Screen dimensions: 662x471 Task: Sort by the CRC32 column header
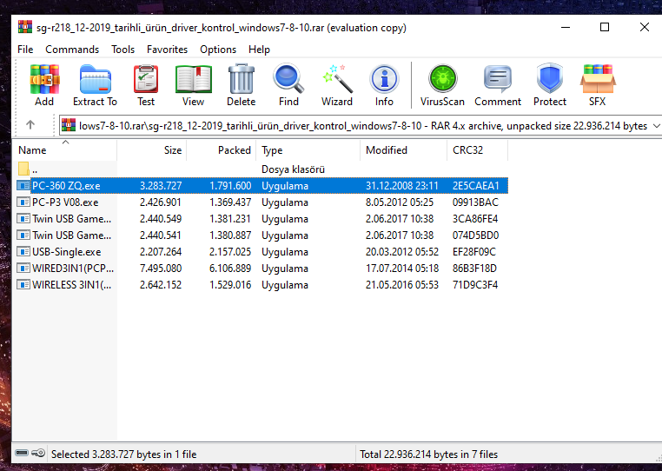point(478,150)
